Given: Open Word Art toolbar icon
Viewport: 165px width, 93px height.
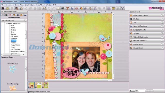Looking at the screenshot, I should 72,8.
